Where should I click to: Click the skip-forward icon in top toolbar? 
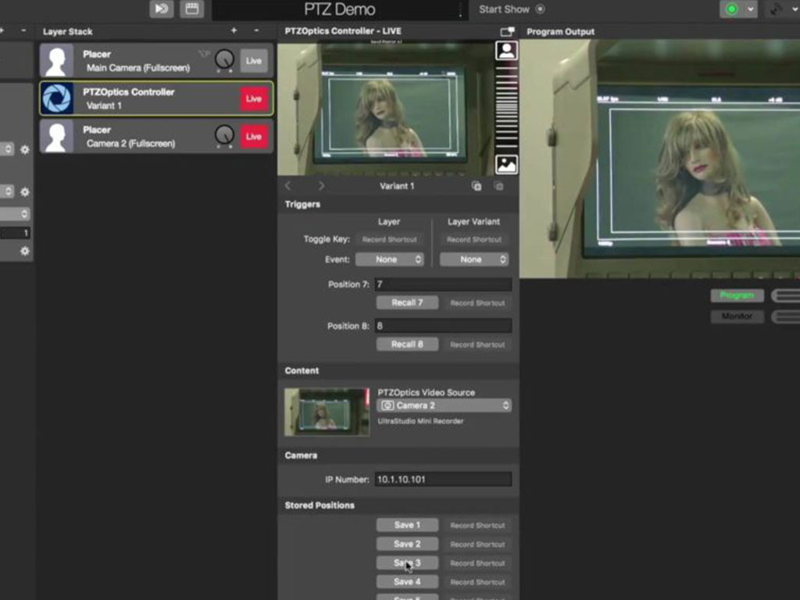pos(161,9)
